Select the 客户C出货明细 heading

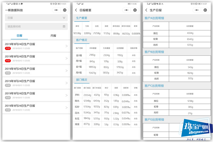click(x=154, y=86)
